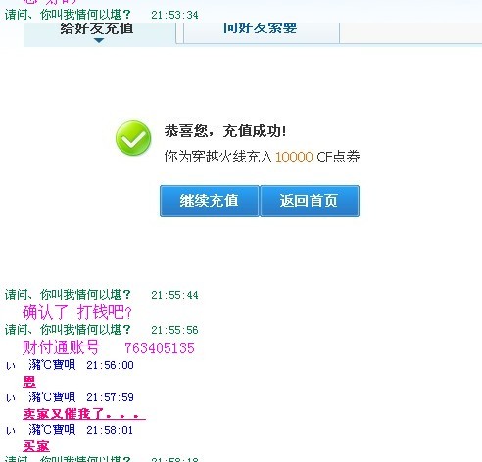Click the timestamp 21:57:59
The height and width of the screenshot is (462, 482).
tap(110, 397)
